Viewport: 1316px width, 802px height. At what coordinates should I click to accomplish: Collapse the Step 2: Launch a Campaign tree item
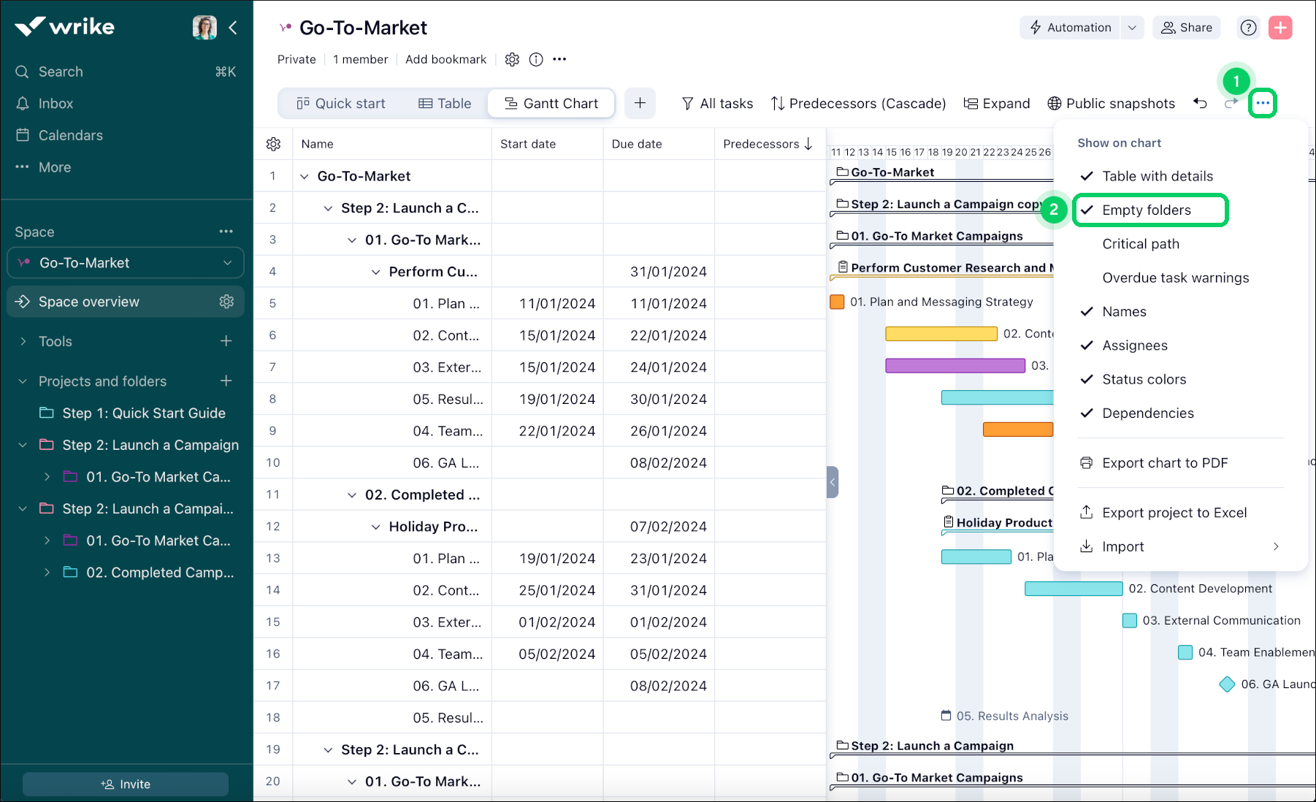click(23, 444)
